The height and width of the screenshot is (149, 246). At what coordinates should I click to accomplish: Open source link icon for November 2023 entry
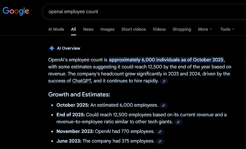pos(160,132)
